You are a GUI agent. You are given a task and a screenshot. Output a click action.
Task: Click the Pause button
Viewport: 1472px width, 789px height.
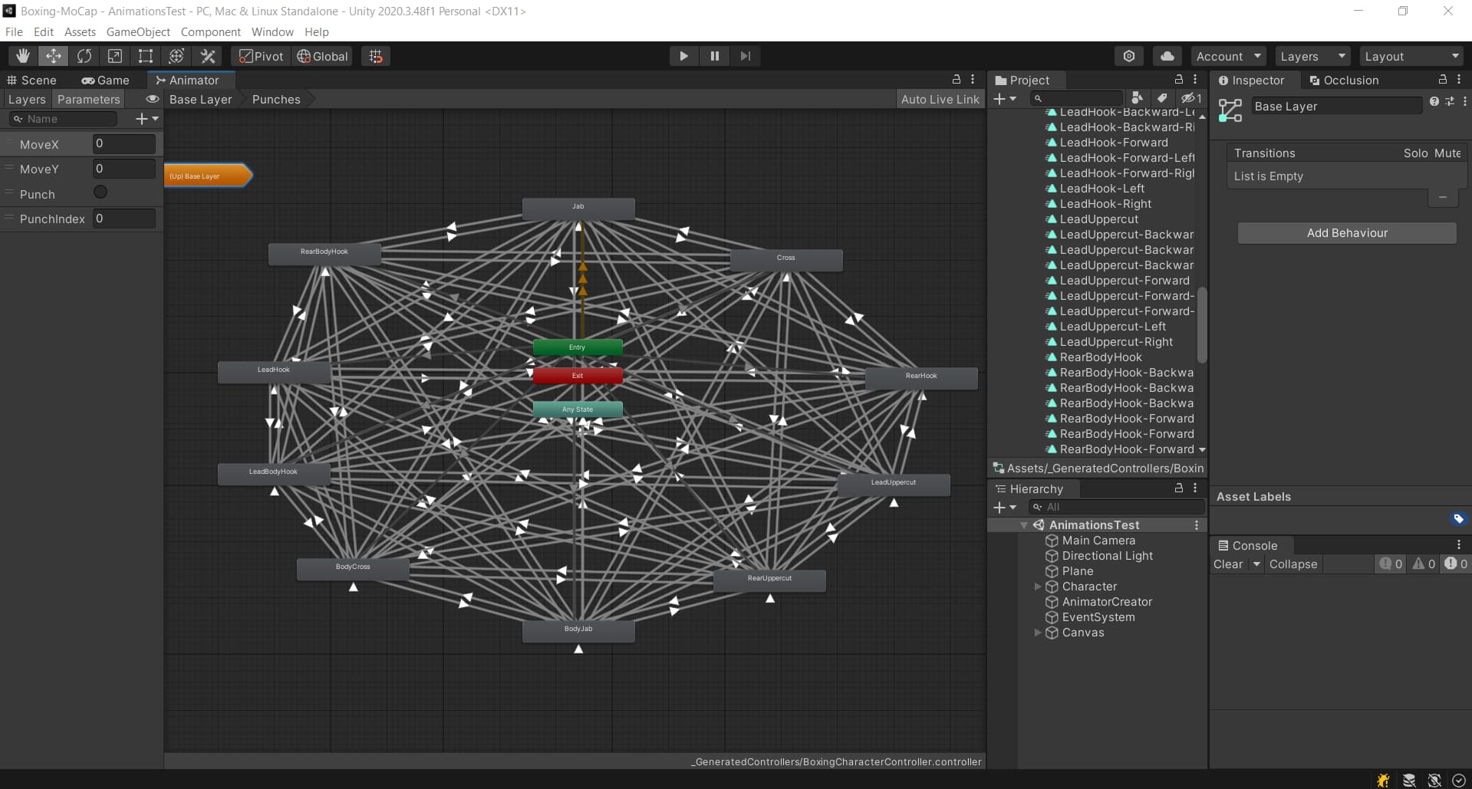(714, 56)
